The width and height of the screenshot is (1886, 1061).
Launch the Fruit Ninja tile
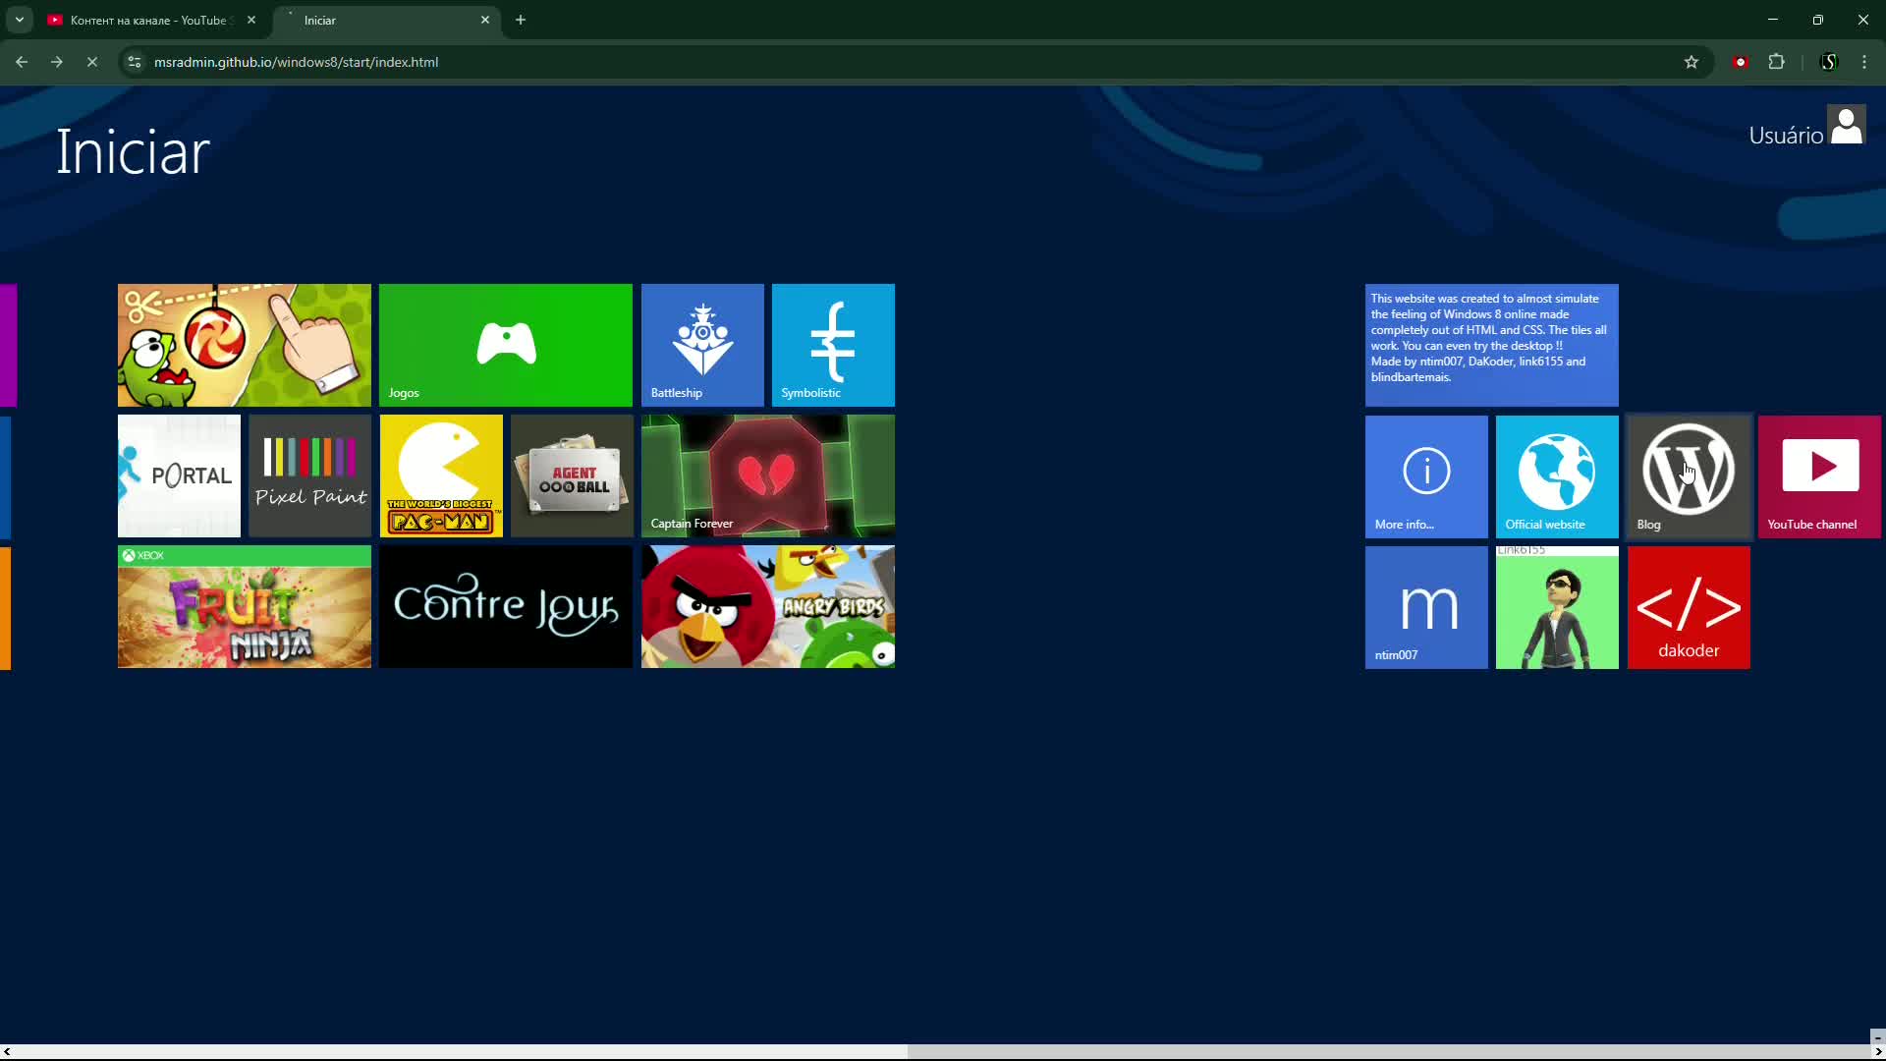coord(245,606)
